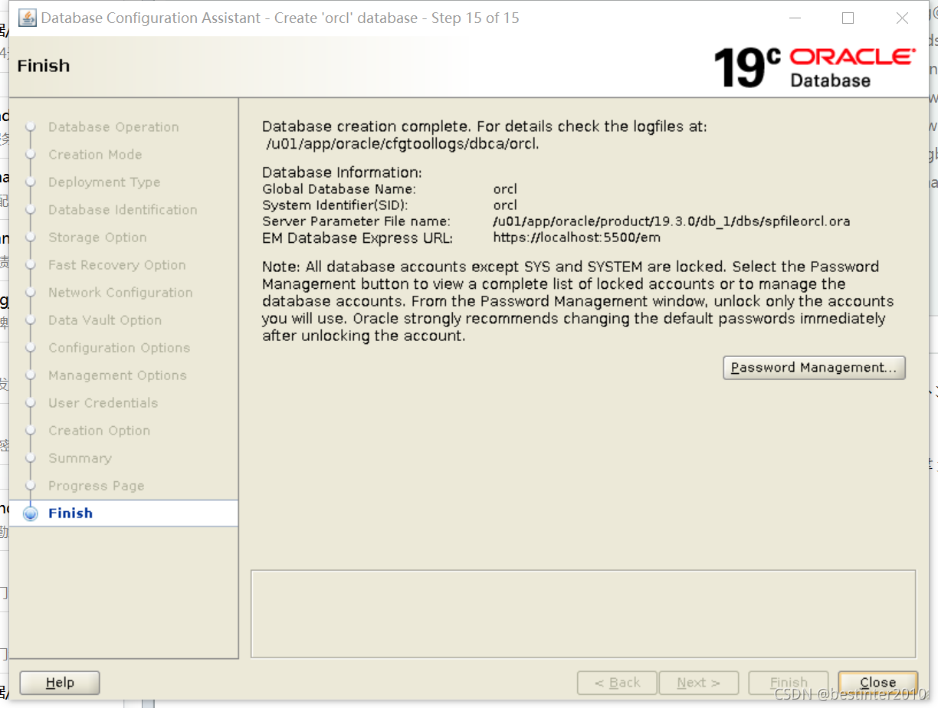The width and height of the screenshot is (938, 708).
Task: Click the EM Express URL https://localhost:5500/em
Action: (x=577, y=238)
